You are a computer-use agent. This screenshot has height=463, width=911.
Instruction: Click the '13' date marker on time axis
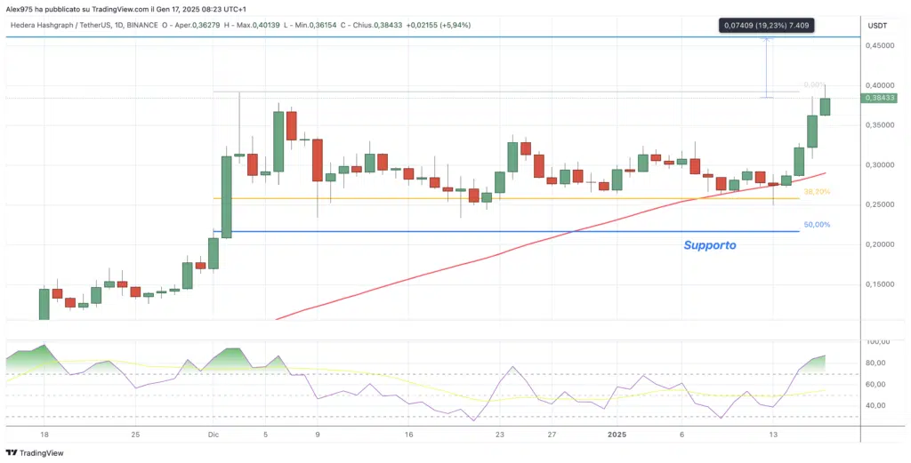click(x=774, y=435)
